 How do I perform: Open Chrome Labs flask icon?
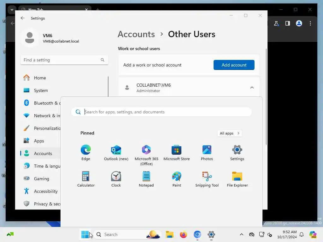(276, 23)
